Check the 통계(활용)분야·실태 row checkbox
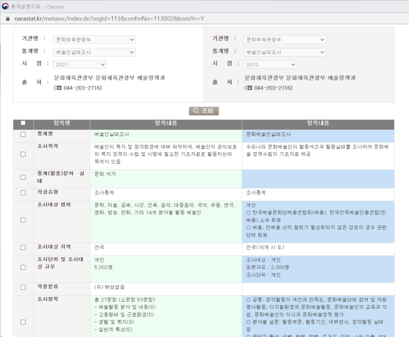 [x=23, y=178]
